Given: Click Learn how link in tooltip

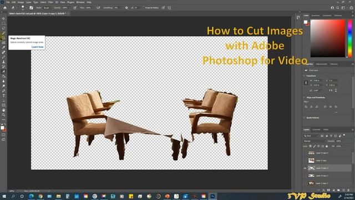Looking at the screenshot, I should [x=37, y=47].
